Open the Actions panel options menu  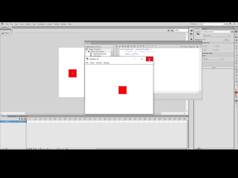pyautogui.click(x=201, y=43)
